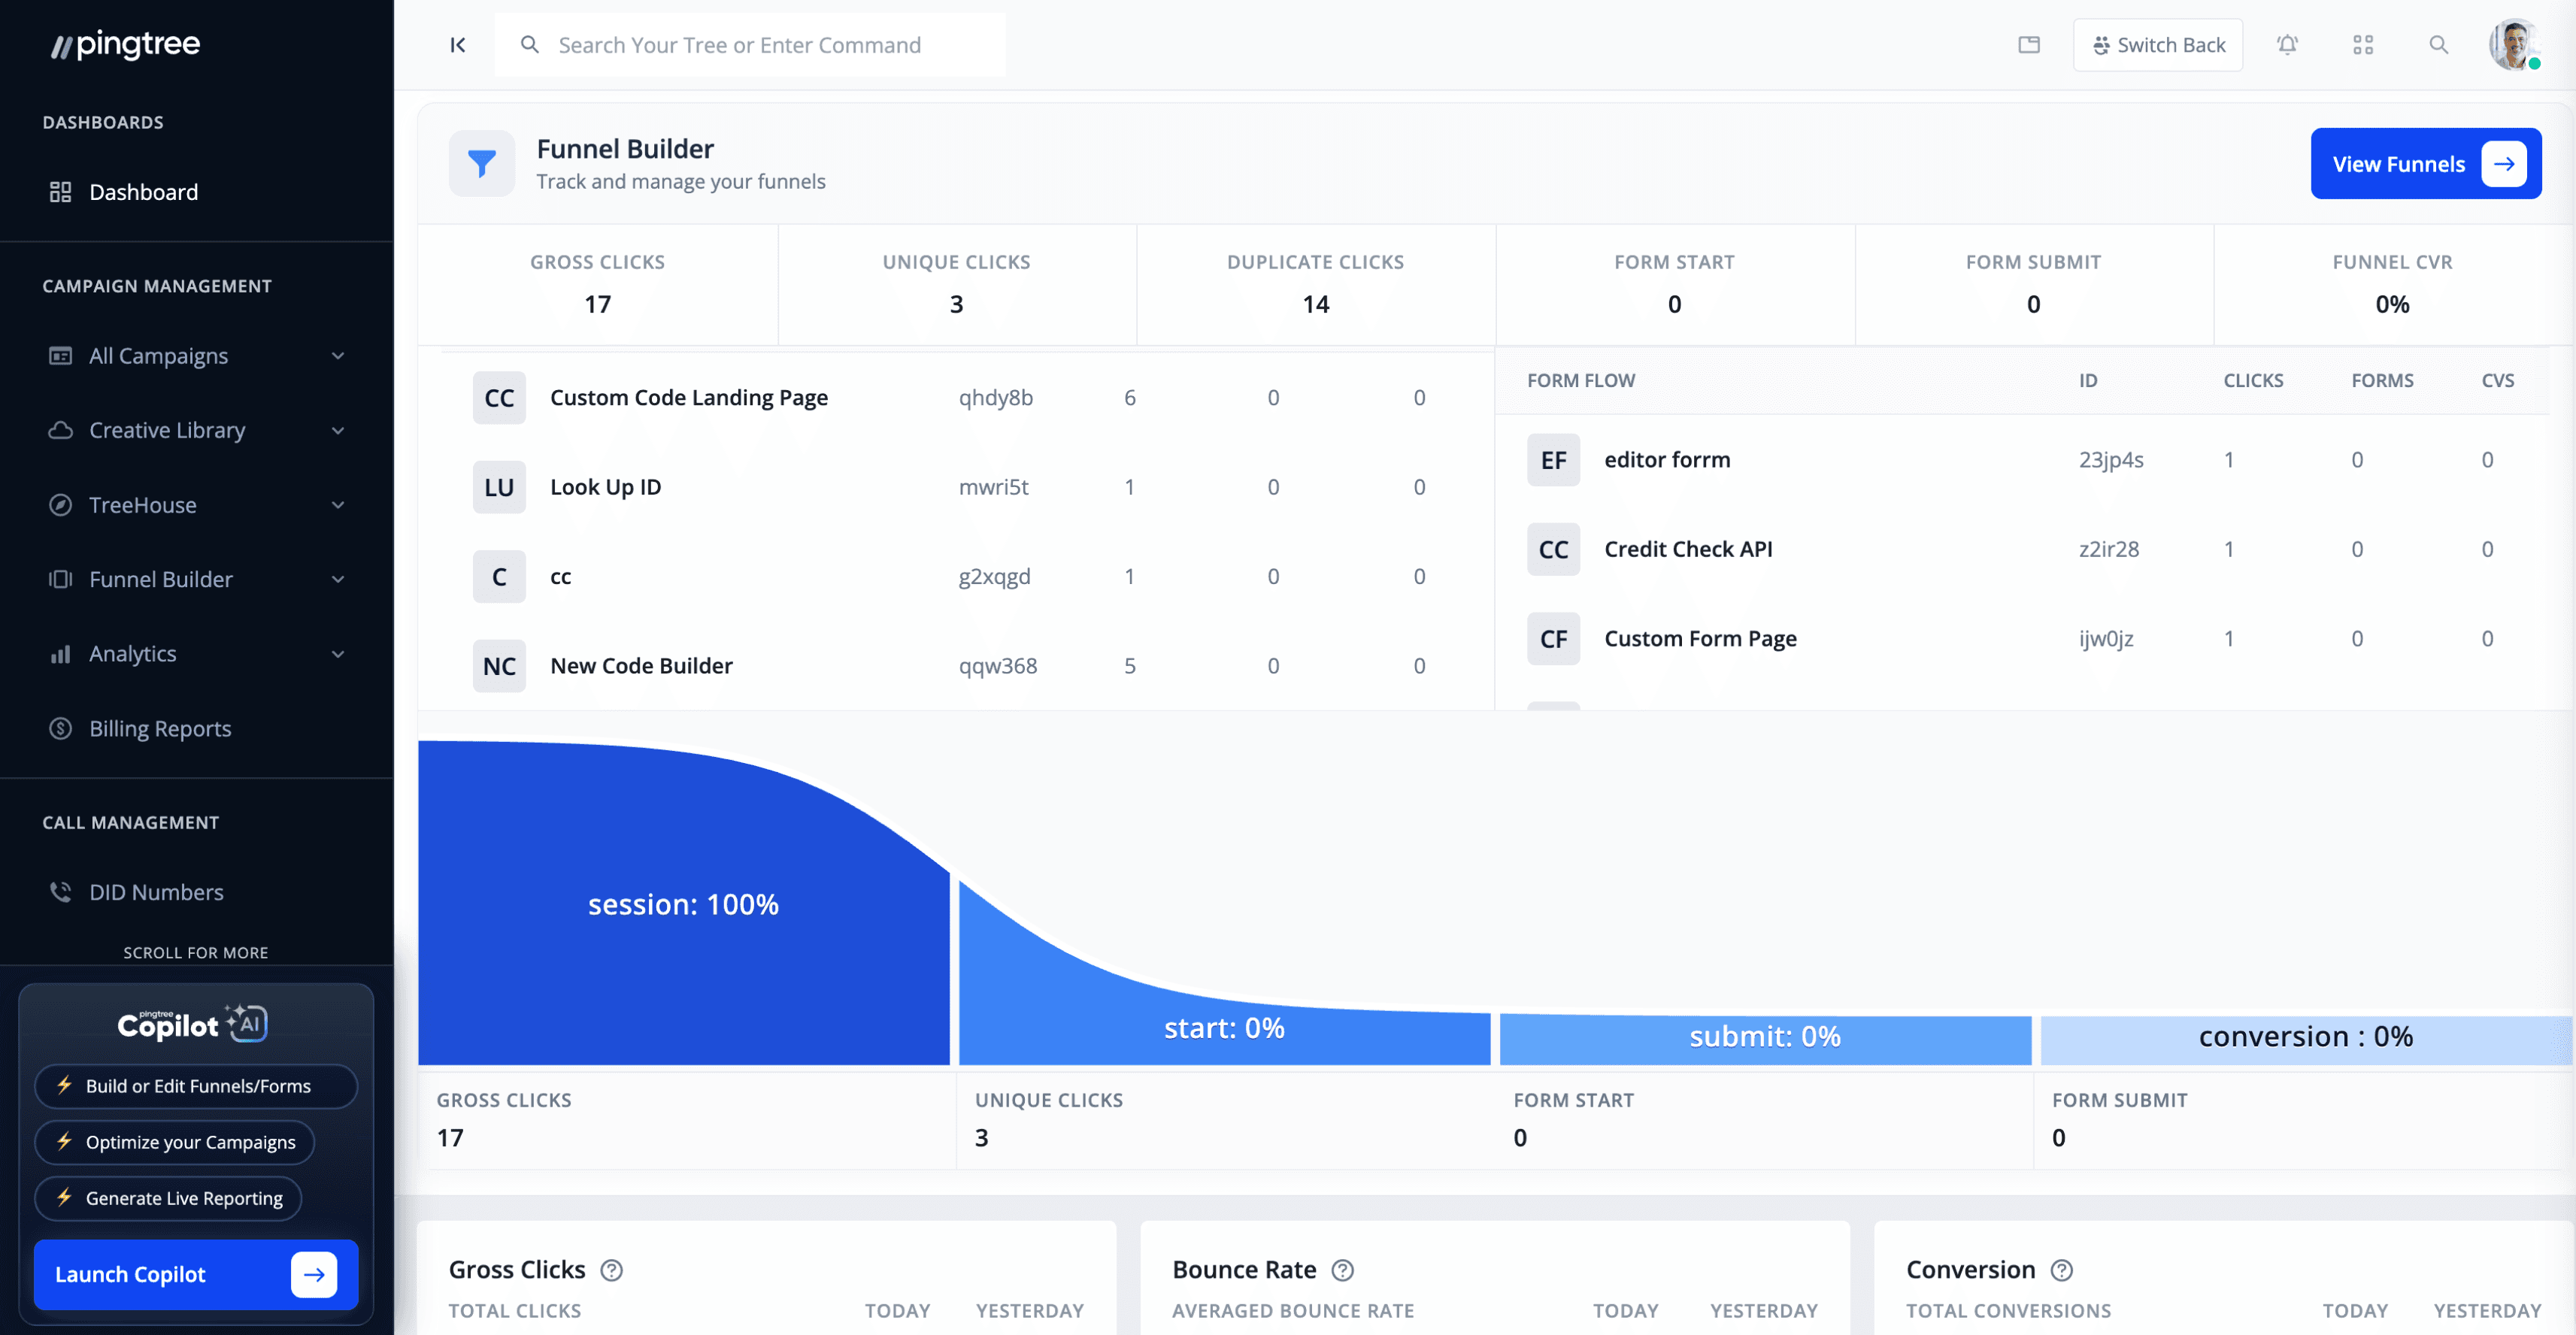
Task: Collapse the sidebar with the arrow icon
Action: (x=458, y=44)
